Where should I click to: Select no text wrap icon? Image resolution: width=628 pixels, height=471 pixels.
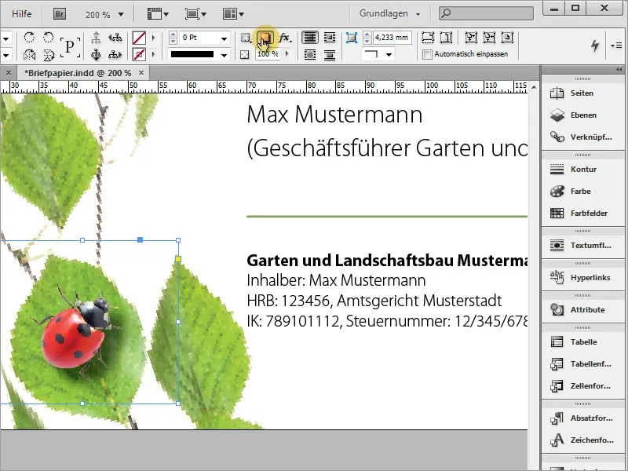point(309,38)
